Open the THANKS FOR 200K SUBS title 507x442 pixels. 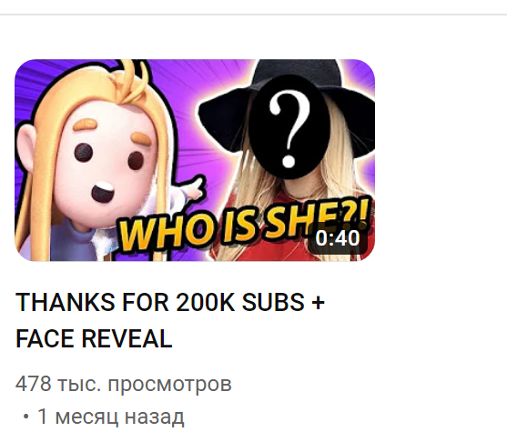coord(169,303)
